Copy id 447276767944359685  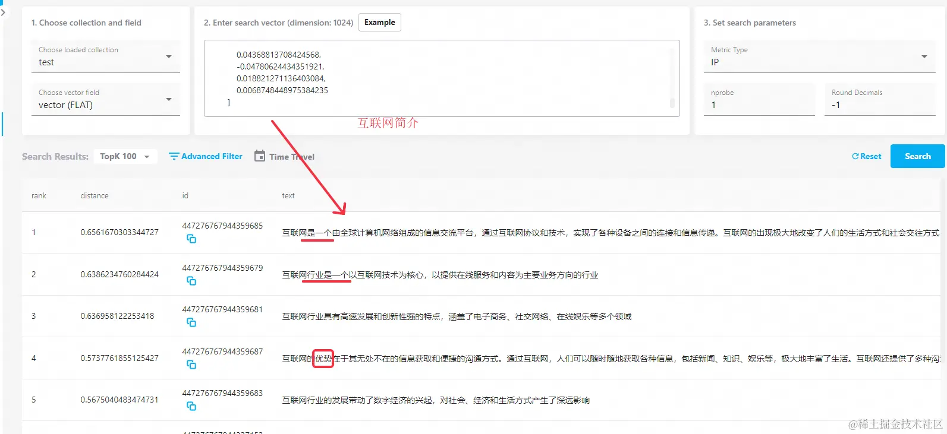(x=191, y=239)
